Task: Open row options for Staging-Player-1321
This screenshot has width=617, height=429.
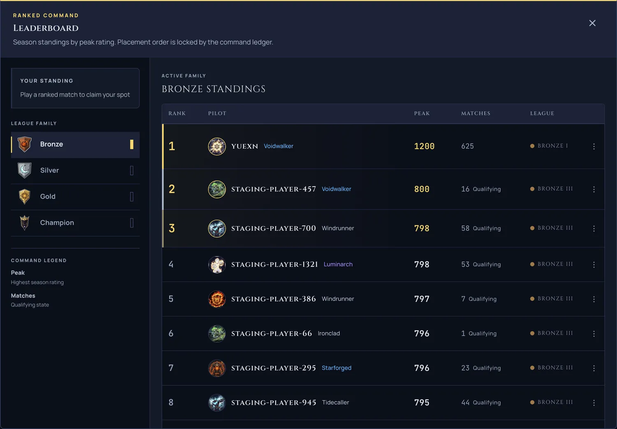Action: (x=594, y=265)
